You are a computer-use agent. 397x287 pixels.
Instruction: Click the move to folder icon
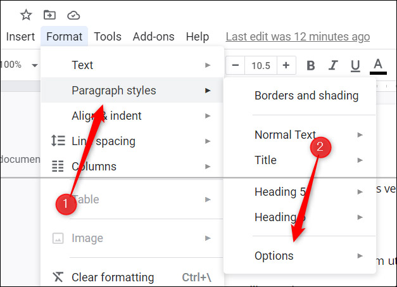pyautogui.click(x=49, y=15)
